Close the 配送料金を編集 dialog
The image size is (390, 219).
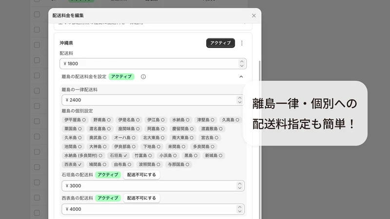253,16
